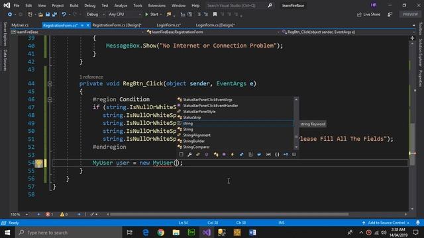This screenshot has width=424, height=238.
Task: Switch to the LoginForm.cs tab
Action: tap(169, 25)
